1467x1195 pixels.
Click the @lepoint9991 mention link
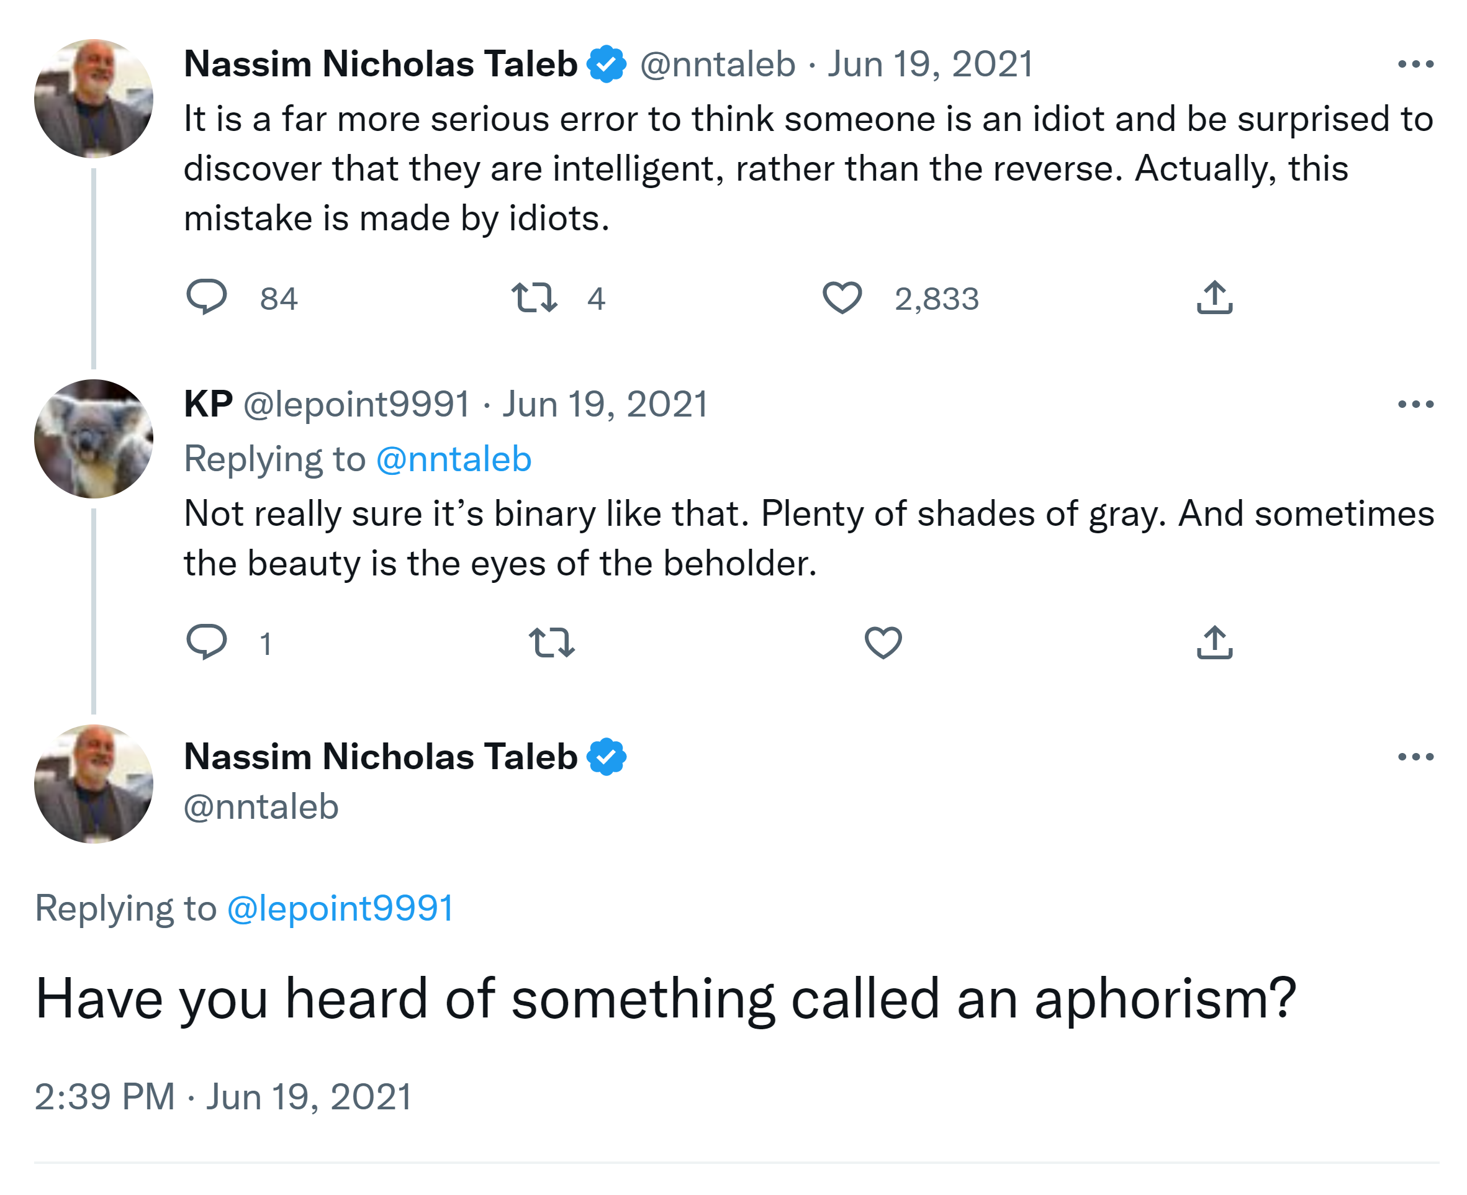point(340,908)
